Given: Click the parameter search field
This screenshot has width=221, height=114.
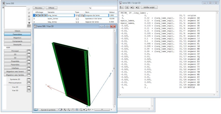Looking at the screenshot, I should (105, 8).
